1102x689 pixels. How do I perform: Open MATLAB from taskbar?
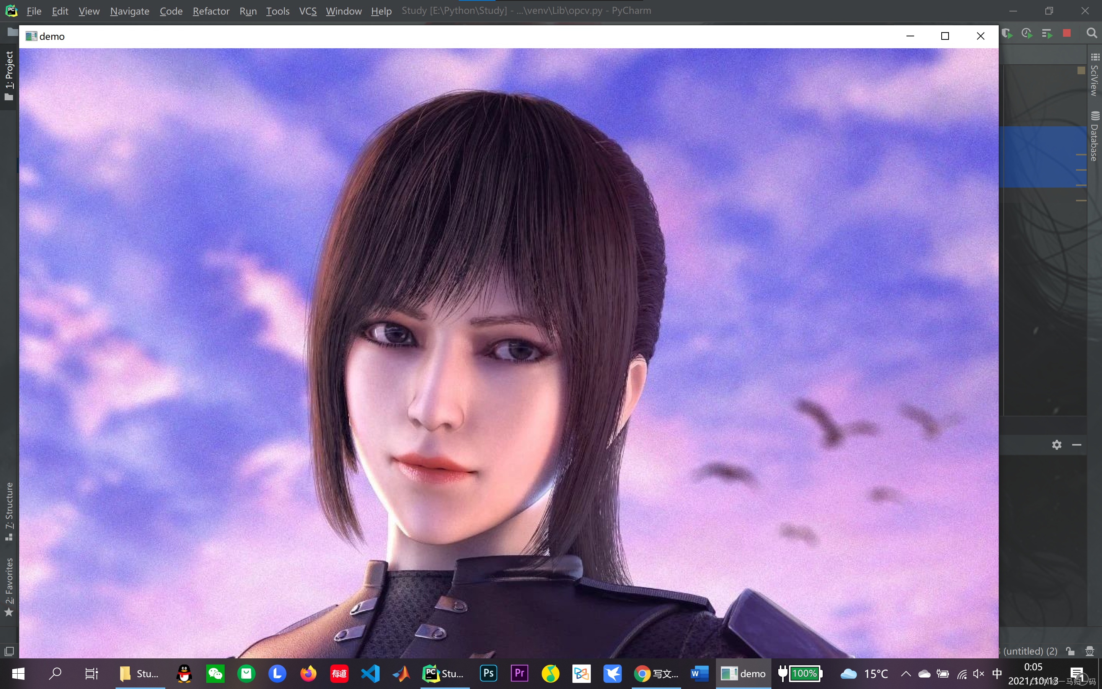(401, 674)
